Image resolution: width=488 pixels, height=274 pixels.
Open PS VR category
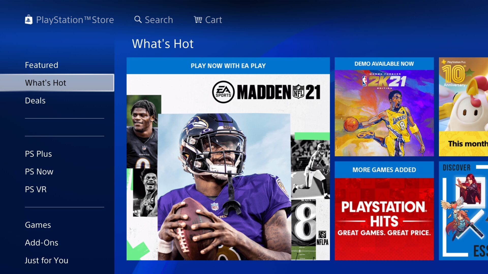pos(36,189)
